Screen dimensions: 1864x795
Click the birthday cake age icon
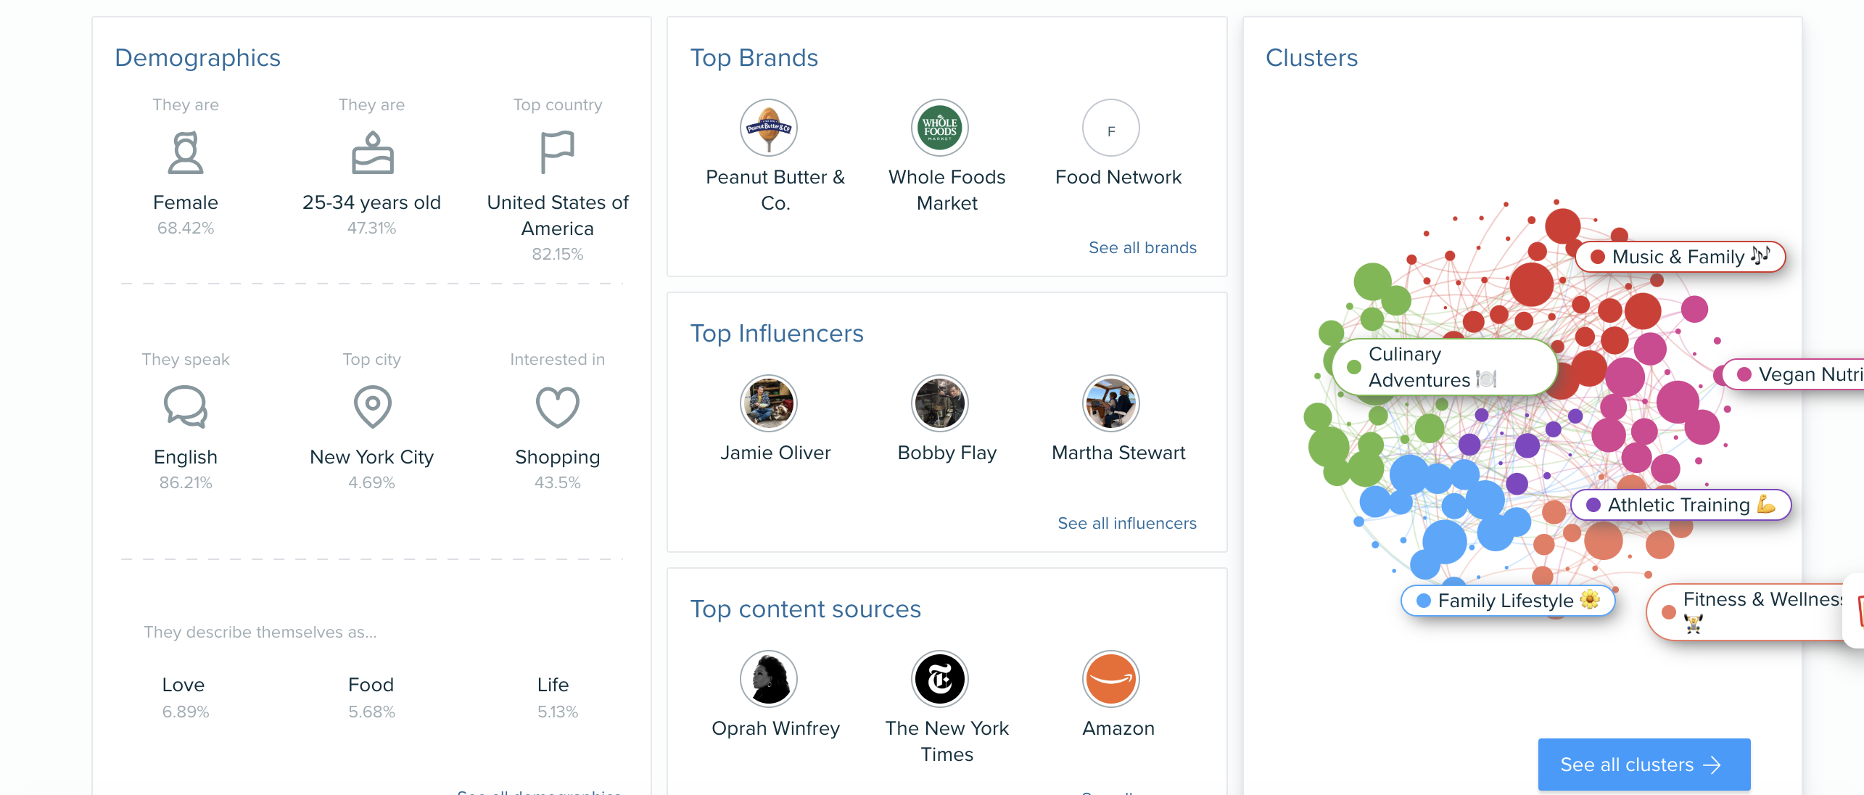(372, 152)
